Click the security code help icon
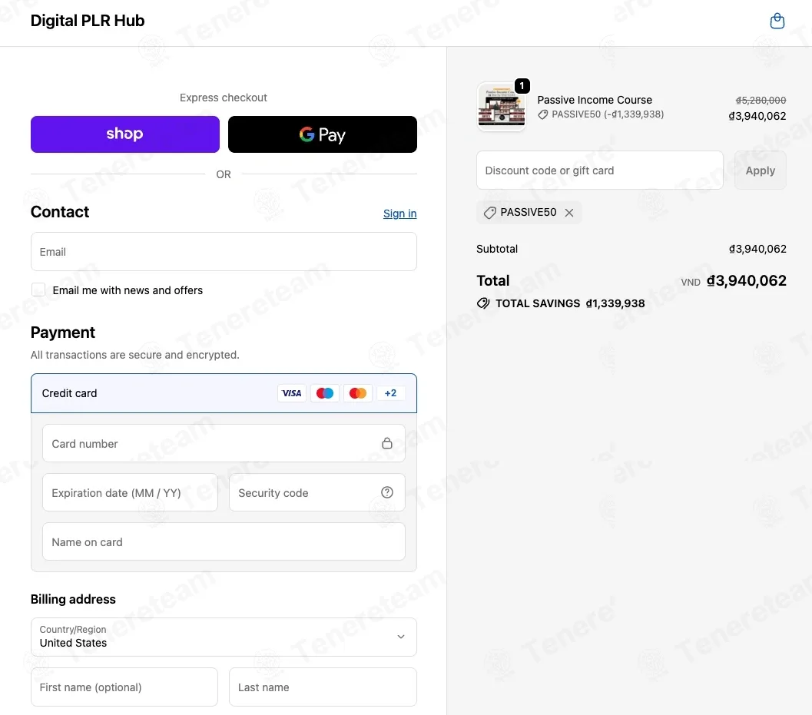Viewport: 812px width, 715px height. coord(387,492)
